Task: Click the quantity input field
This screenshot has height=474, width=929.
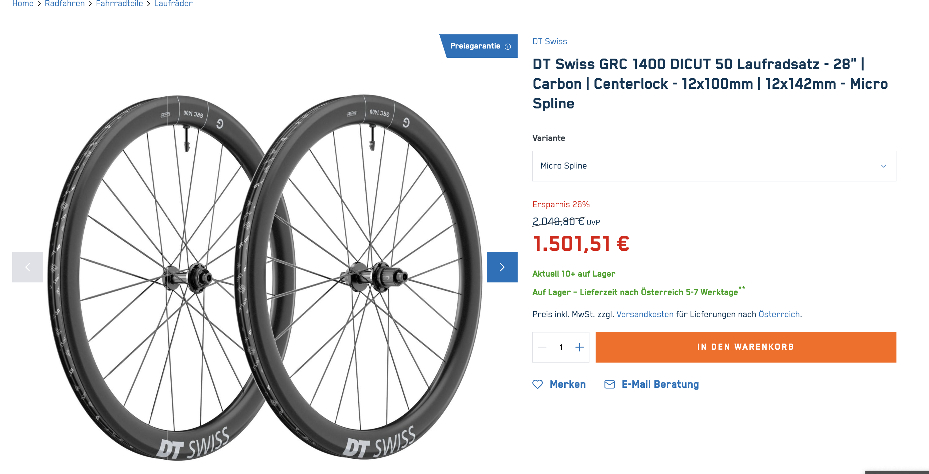Action: click(561, 347)
